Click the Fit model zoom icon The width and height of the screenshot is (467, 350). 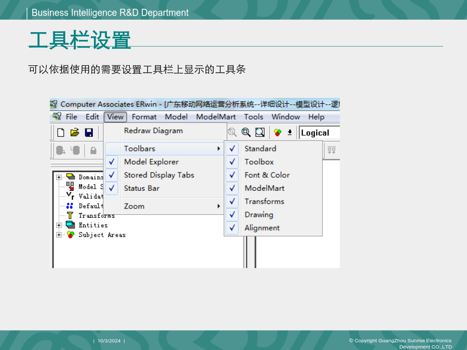(x=260, y=132)
